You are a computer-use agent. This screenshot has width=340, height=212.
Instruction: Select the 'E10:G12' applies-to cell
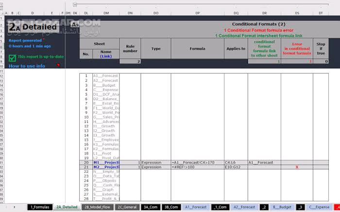[236, 167]
